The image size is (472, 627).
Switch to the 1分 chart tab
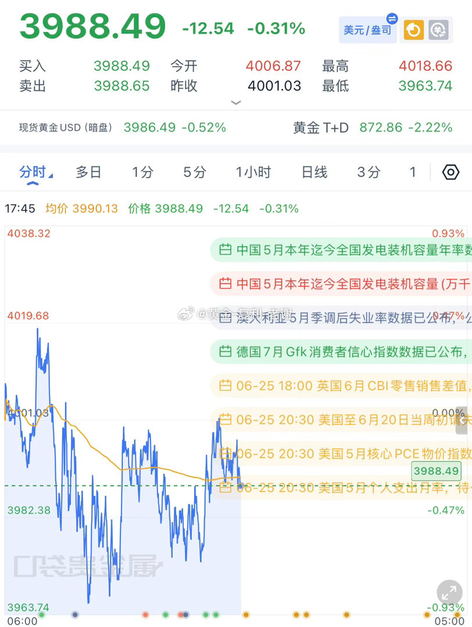pyautogui.click(x=142, y=172)
